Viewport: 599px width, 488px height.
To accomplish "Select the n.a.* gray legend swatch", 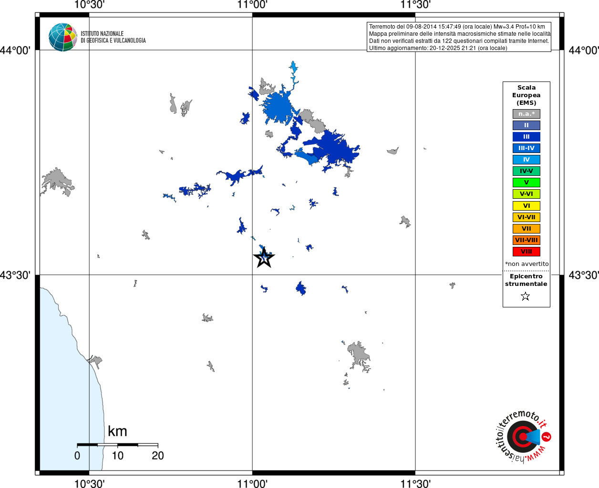I will [527, 114].
